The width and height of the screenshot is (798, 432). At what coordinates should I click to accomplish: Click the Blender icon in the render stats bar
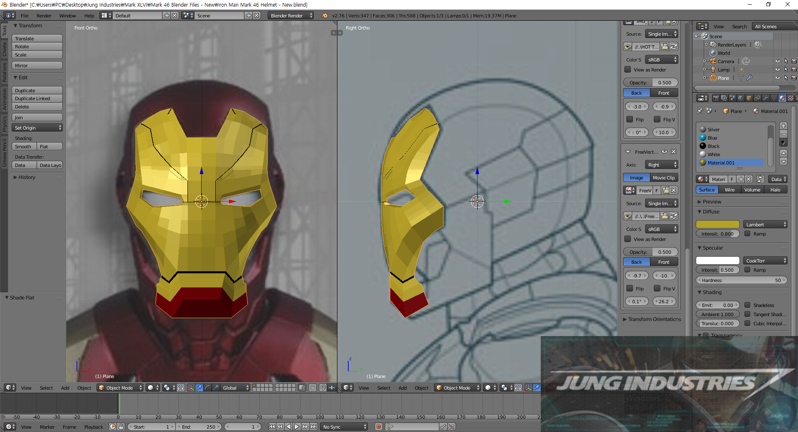(x=325, y=15)
